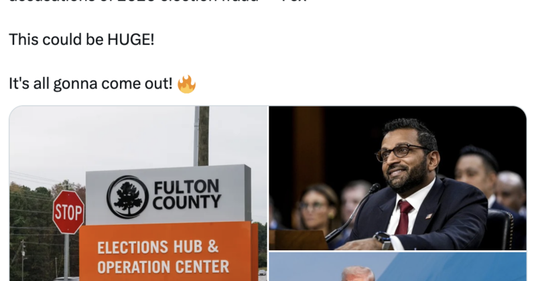Click the blurred man on right edge
This screenshot has height=281, width=536.
tap(510, 193)
